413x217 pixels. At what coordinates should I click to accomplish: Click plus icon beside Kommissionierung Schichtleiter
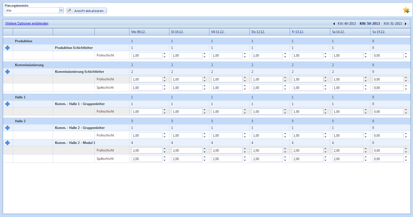pyautogui.click(x=7, y=72)
